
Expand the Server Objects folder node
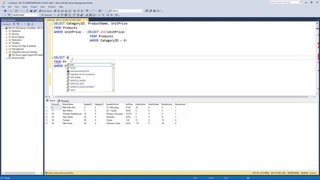coord(6,37)
